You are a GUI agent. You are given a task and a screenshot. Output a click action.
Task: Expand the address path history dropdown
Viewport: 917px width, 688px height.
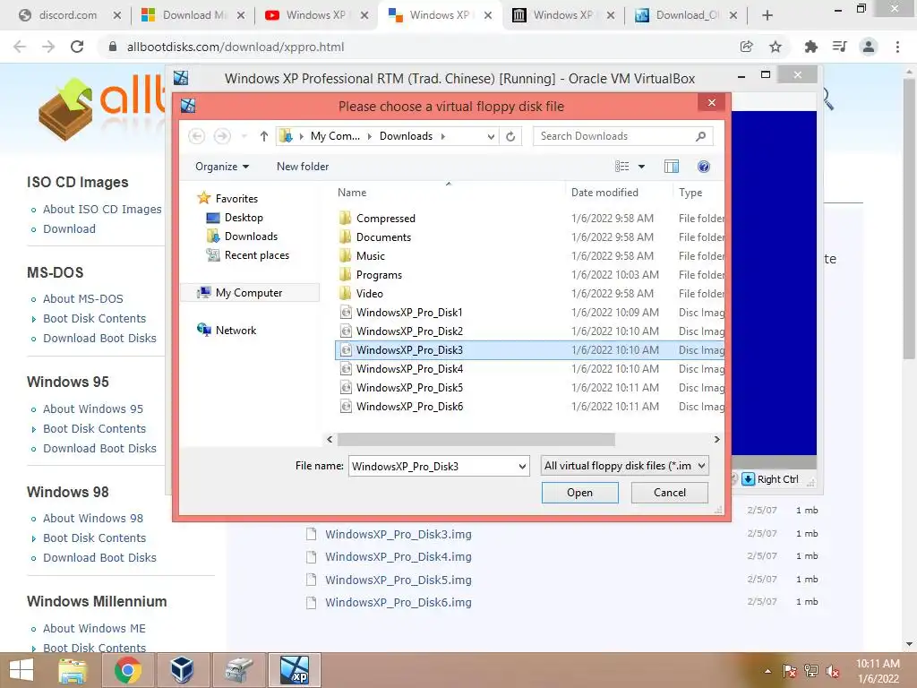pyautogui.click(x=491, y=136)
